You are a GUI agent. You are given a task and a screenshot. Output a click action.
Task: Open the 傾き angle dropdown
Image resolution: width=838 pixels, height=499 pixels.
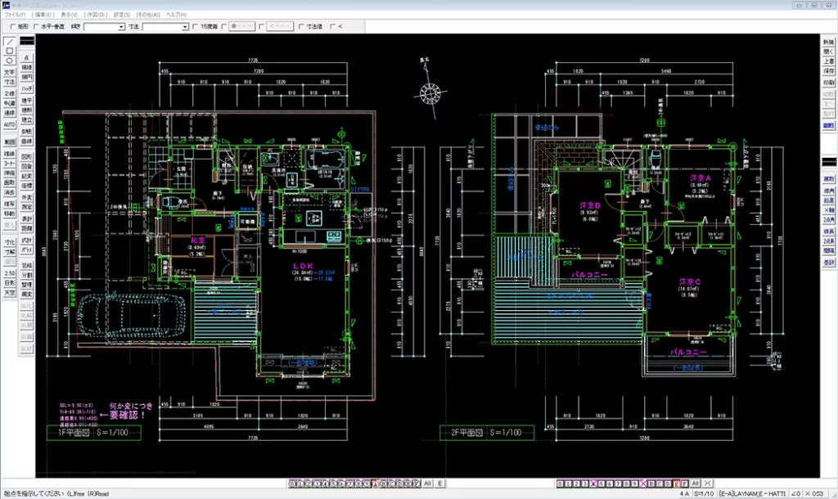[x=104, y=26]
